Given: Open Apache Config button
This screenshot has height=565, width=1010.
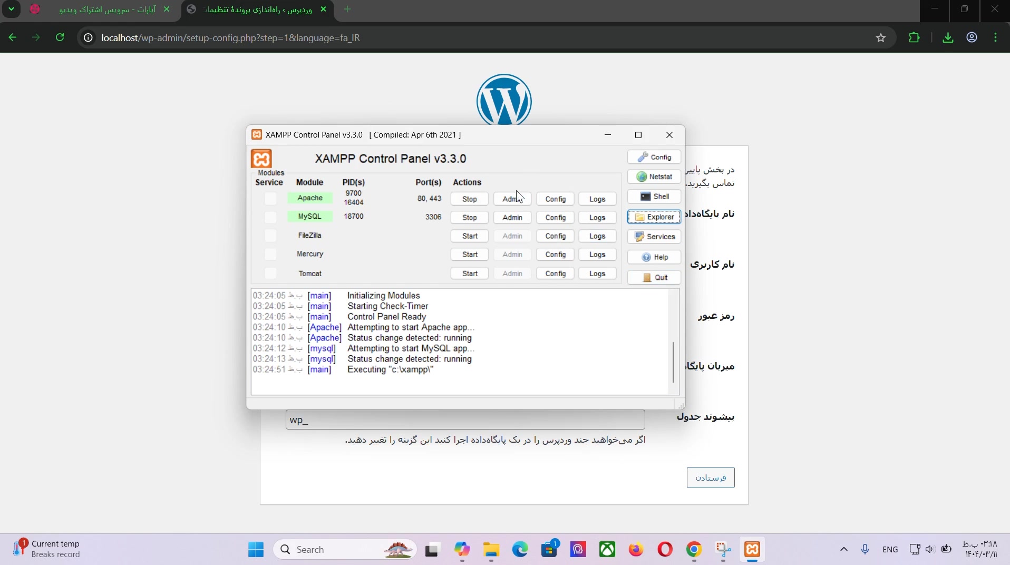Looking at the screenshot, I should (x=556, y=199).
